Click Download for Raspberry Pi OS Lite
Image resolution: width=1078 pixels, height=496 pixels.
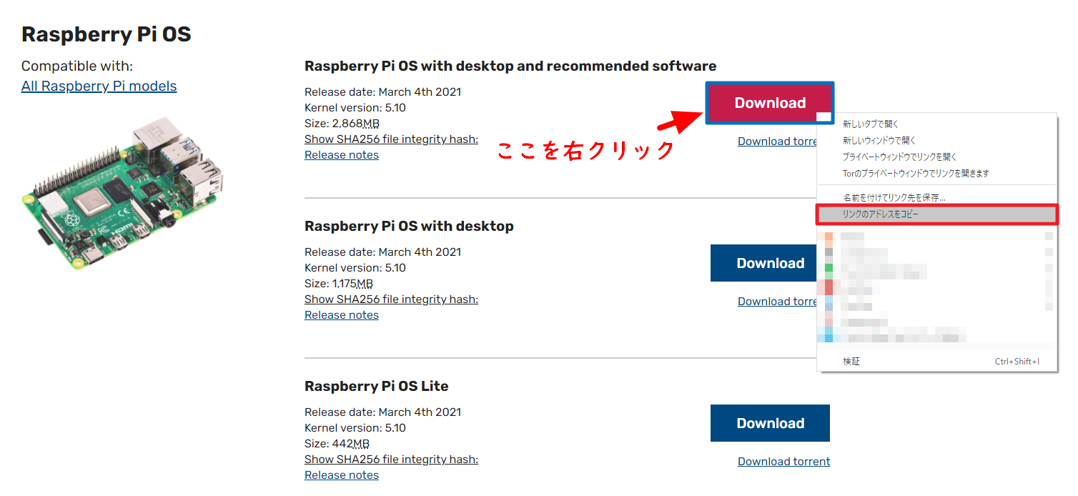click(x=770, y=423)
